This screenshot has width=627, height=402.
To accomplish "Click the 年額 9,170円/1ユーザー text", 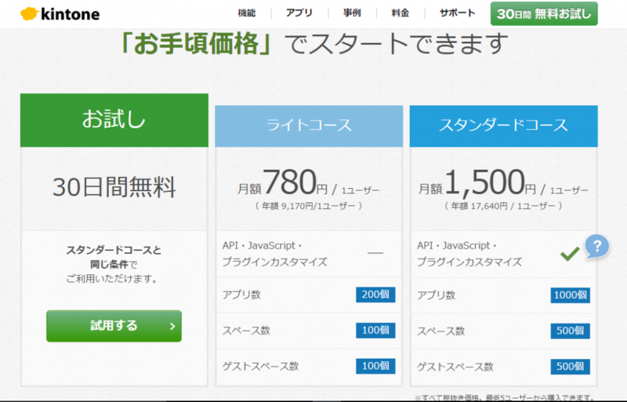I will (x=309, y=206).
